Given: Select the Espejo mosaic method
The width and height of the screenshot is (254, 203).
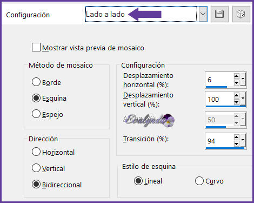Looking at the screenshot, I should (36, 114).
